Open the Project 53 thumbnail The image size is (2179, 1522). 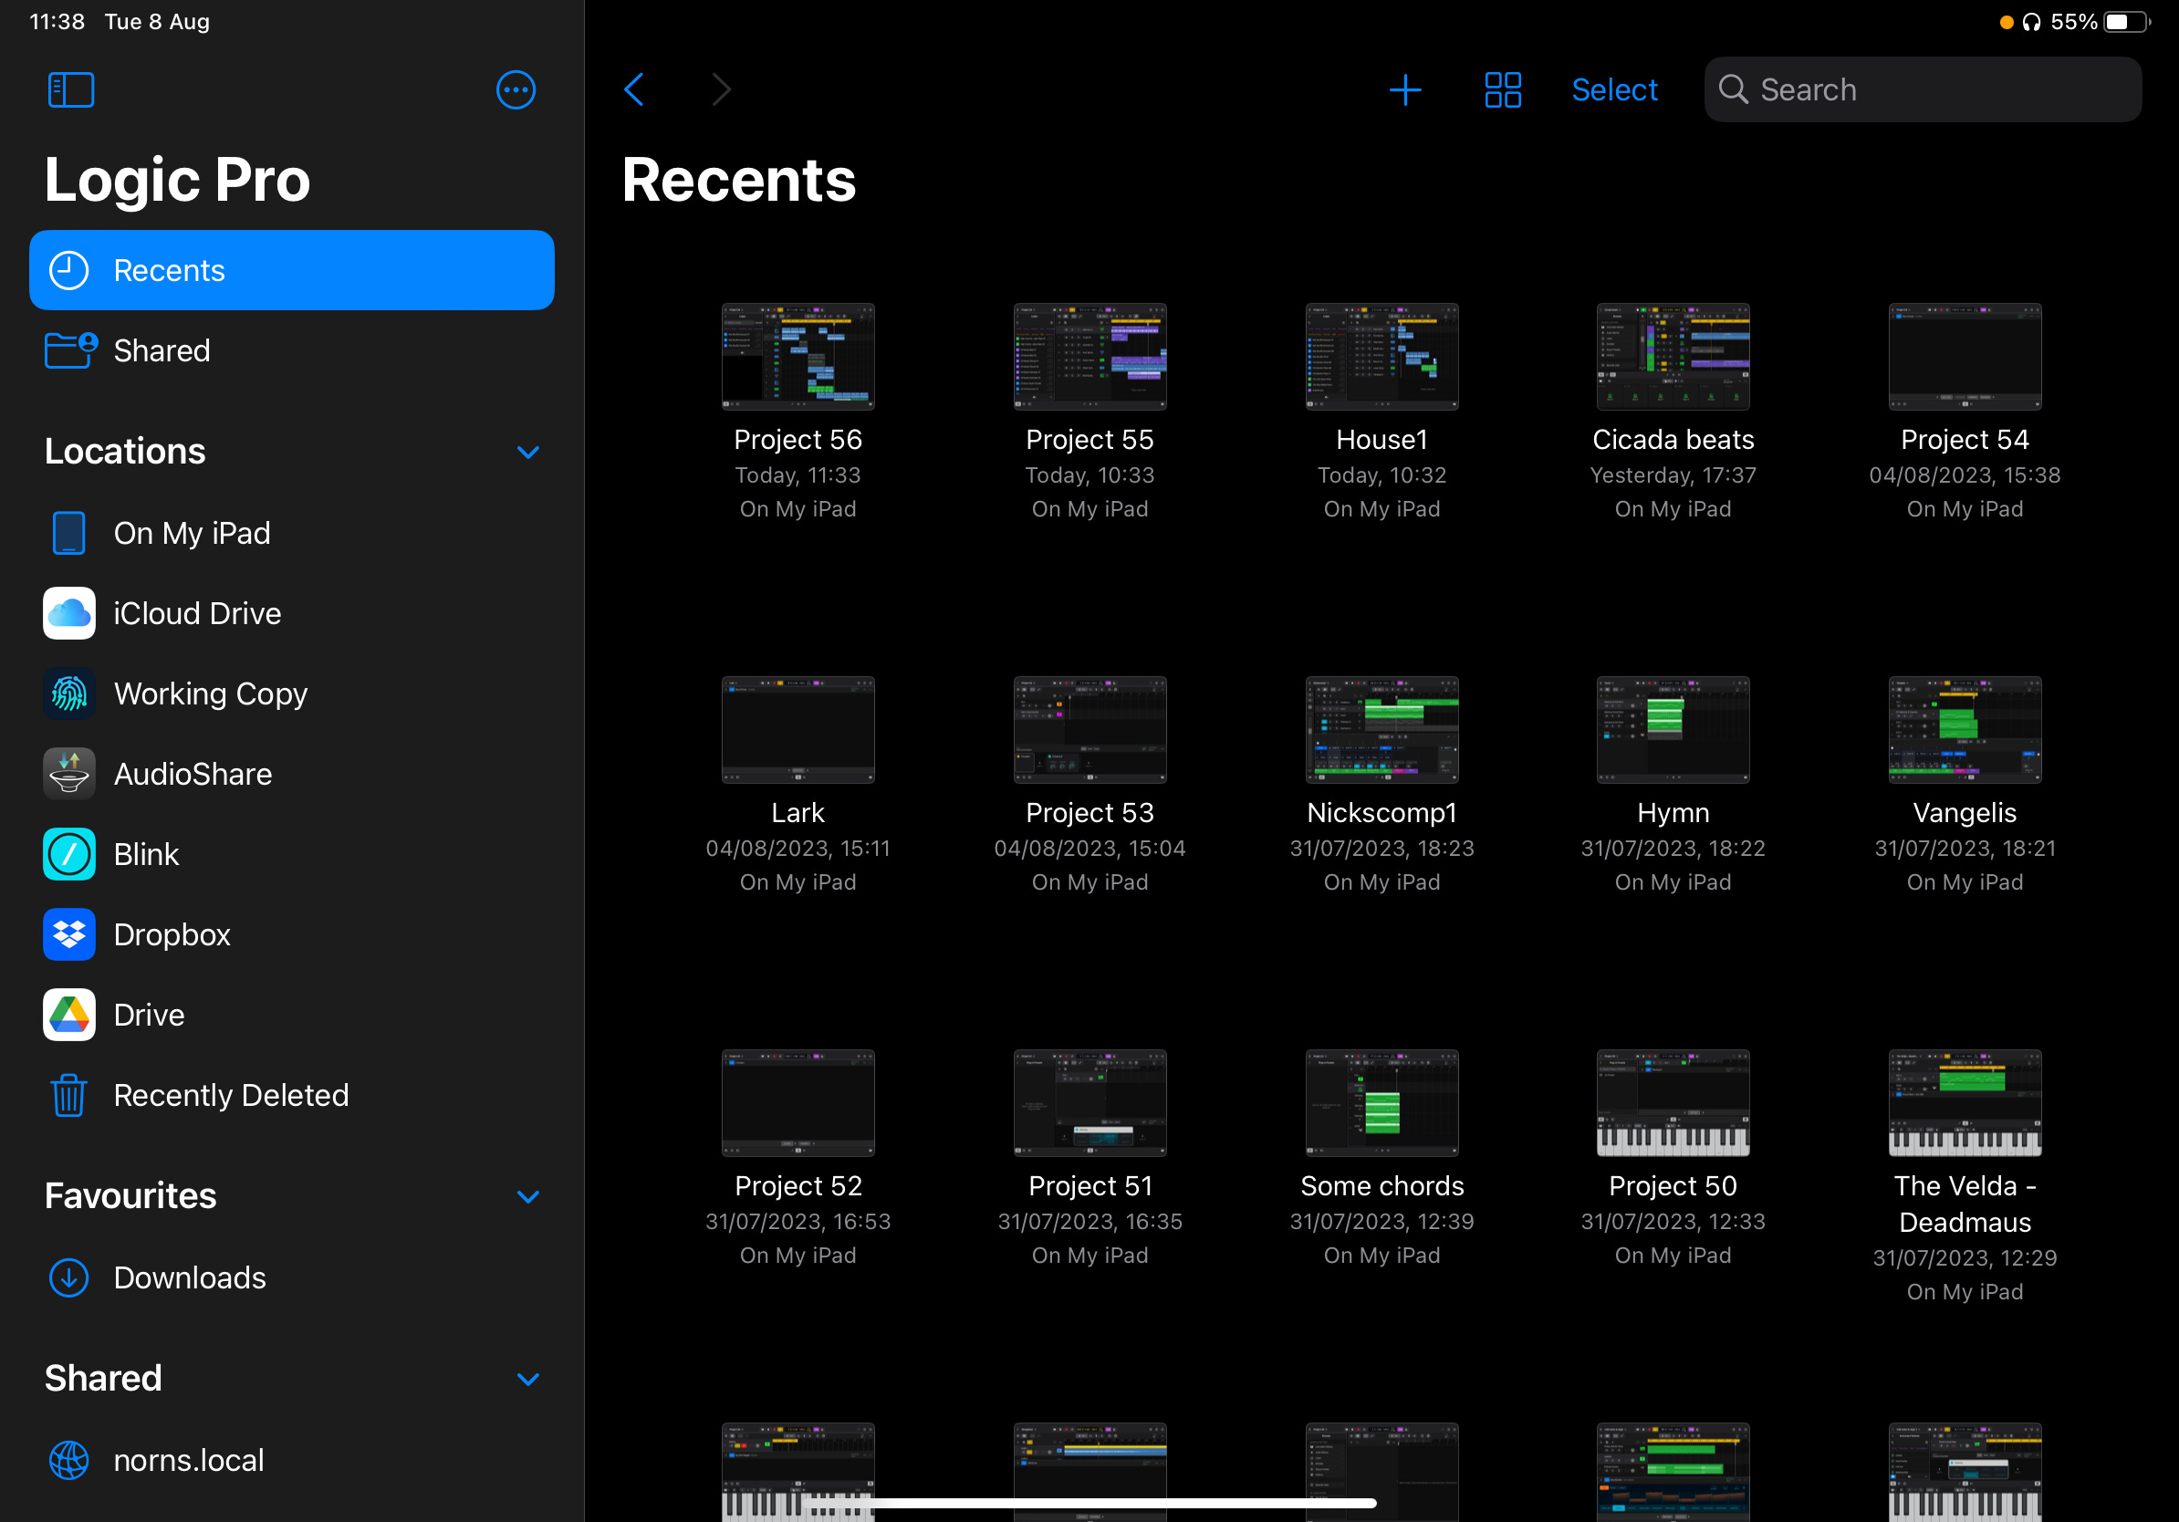coord(1089,730)
